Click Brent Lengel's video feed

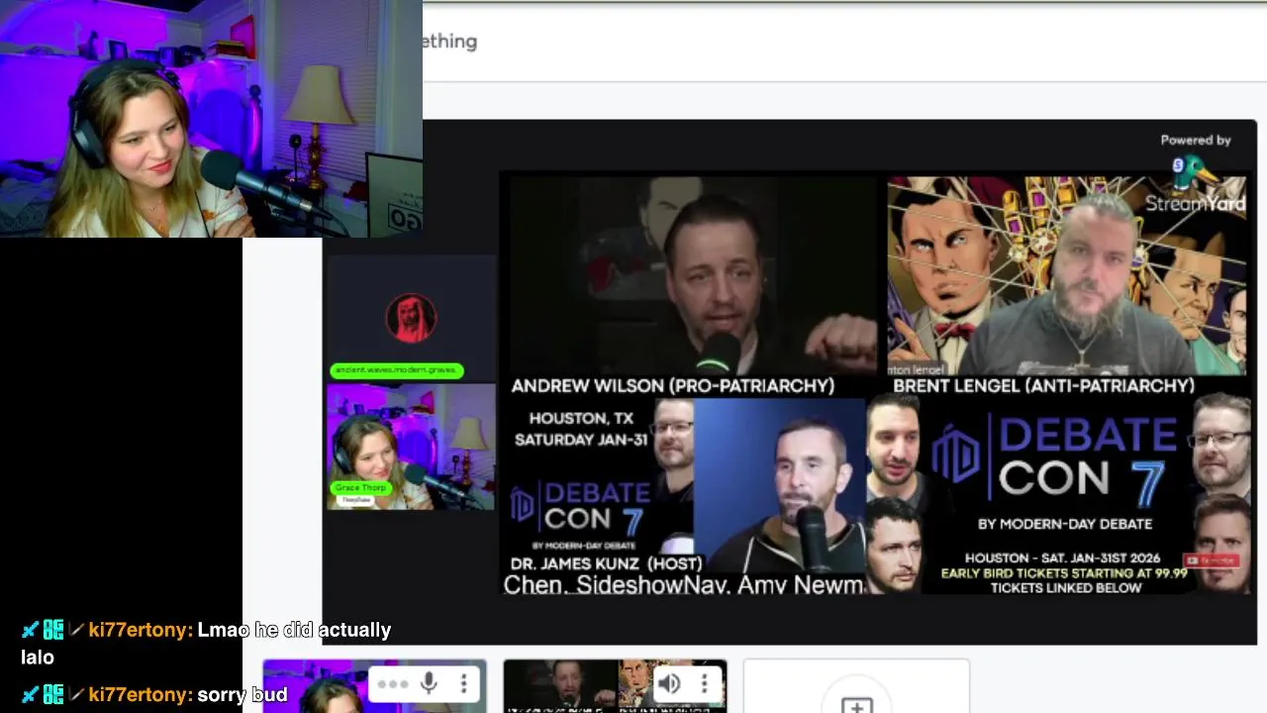[1067, 275]
